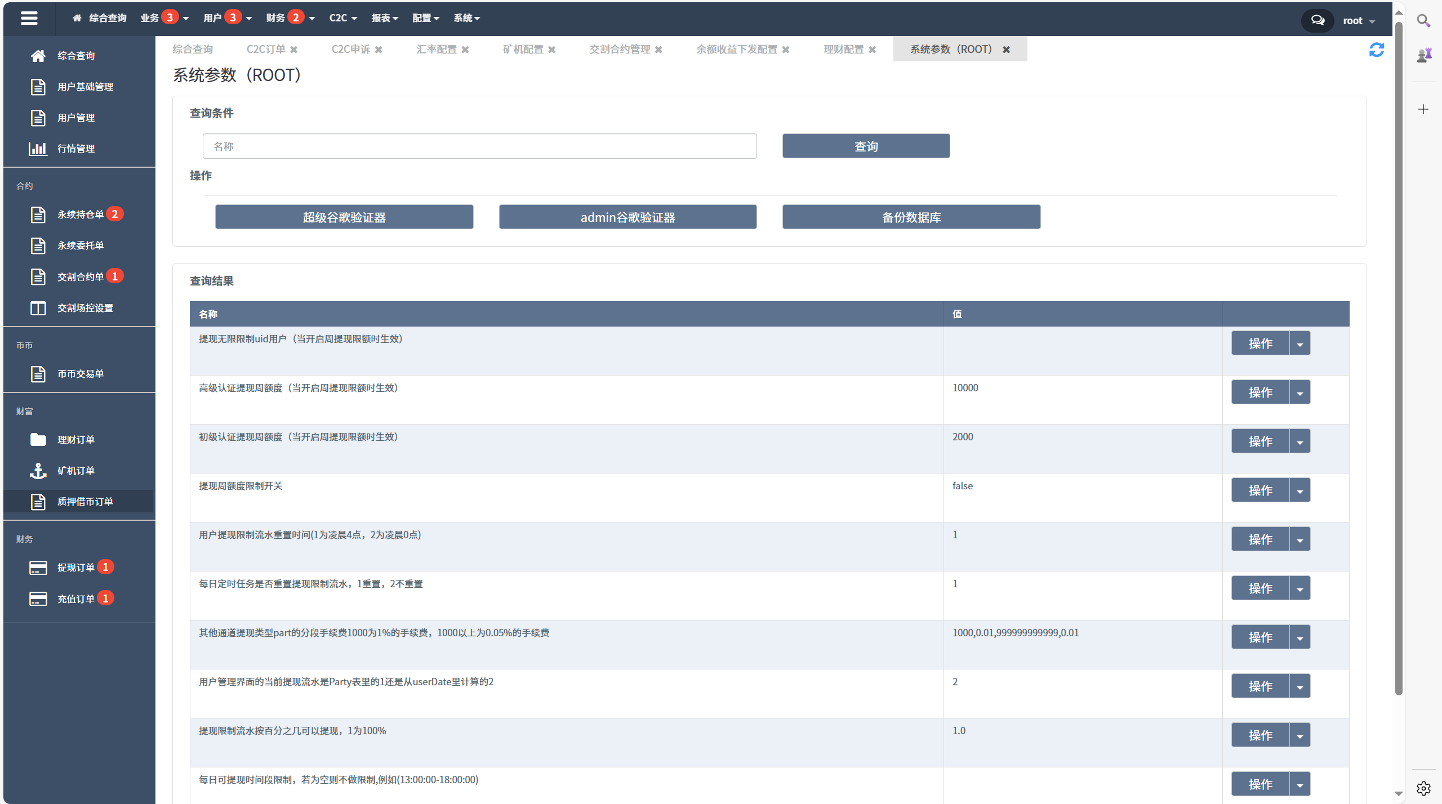Click the 永续持仓单 contract icon
Image resolution: width=1442 pixels, height=804 pixels.
pyautogui.click(x=38, y=213)
